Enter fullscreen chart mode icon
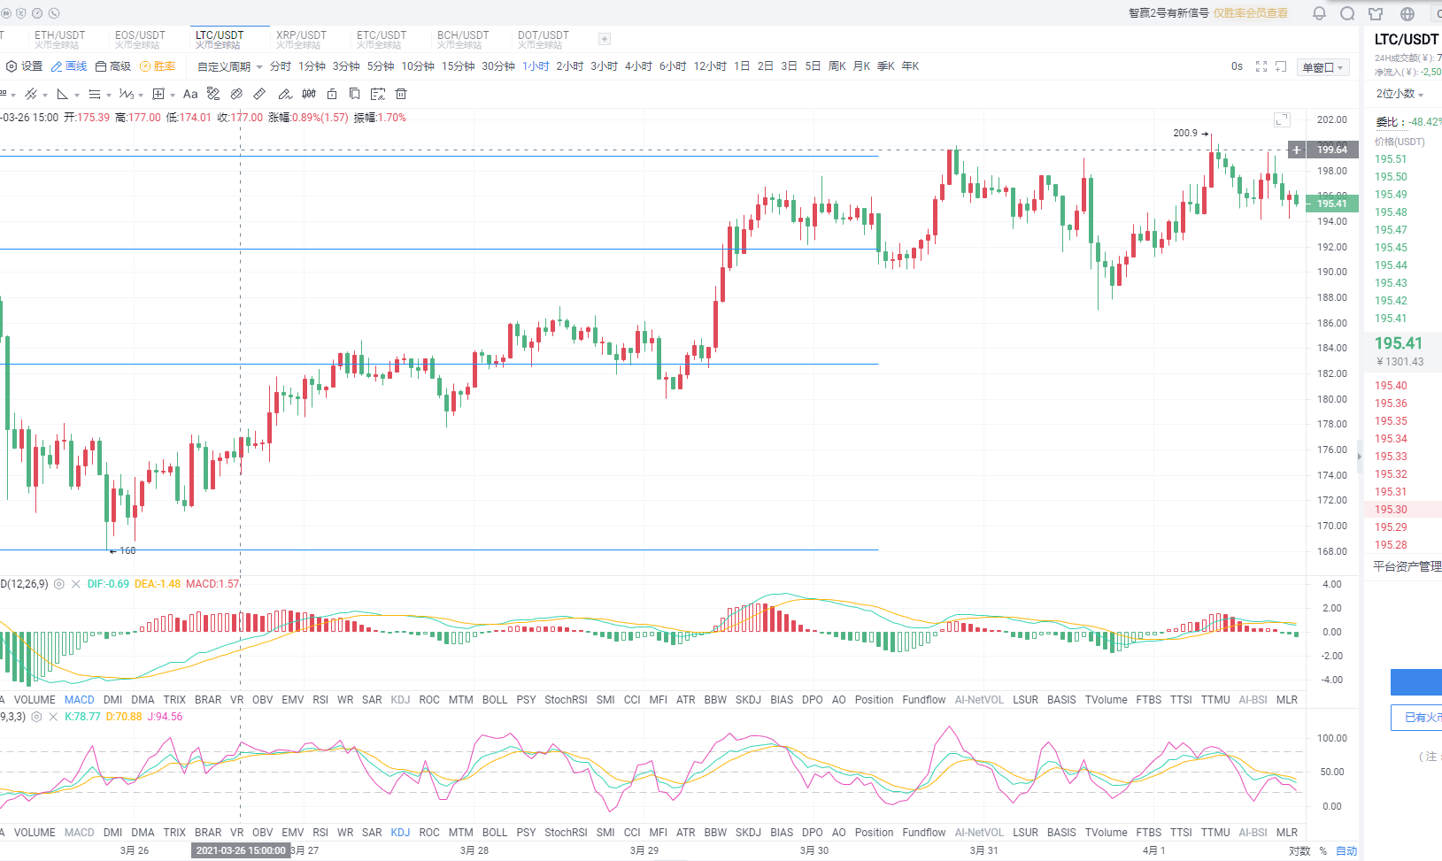The width and height of the screenshot is (1442, 861). [x=1261, y=66]
